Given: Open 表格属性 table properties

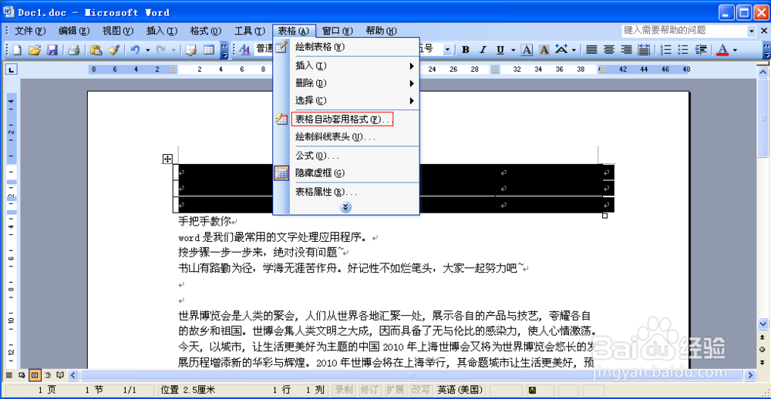Looking at the screenshot, I should click(346, 192).
